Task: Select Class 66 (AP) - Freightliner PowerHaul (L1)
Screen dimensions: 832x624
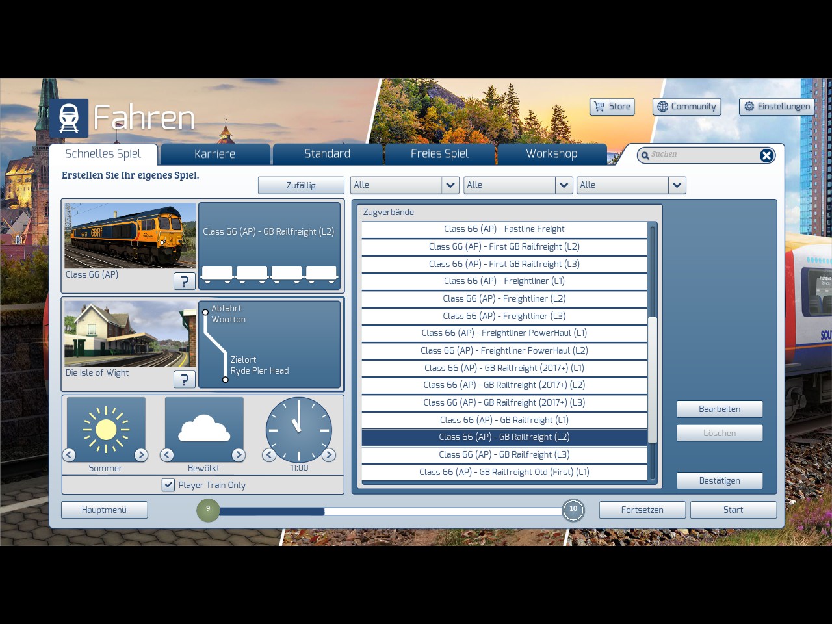Action: (x=504, y=333)
